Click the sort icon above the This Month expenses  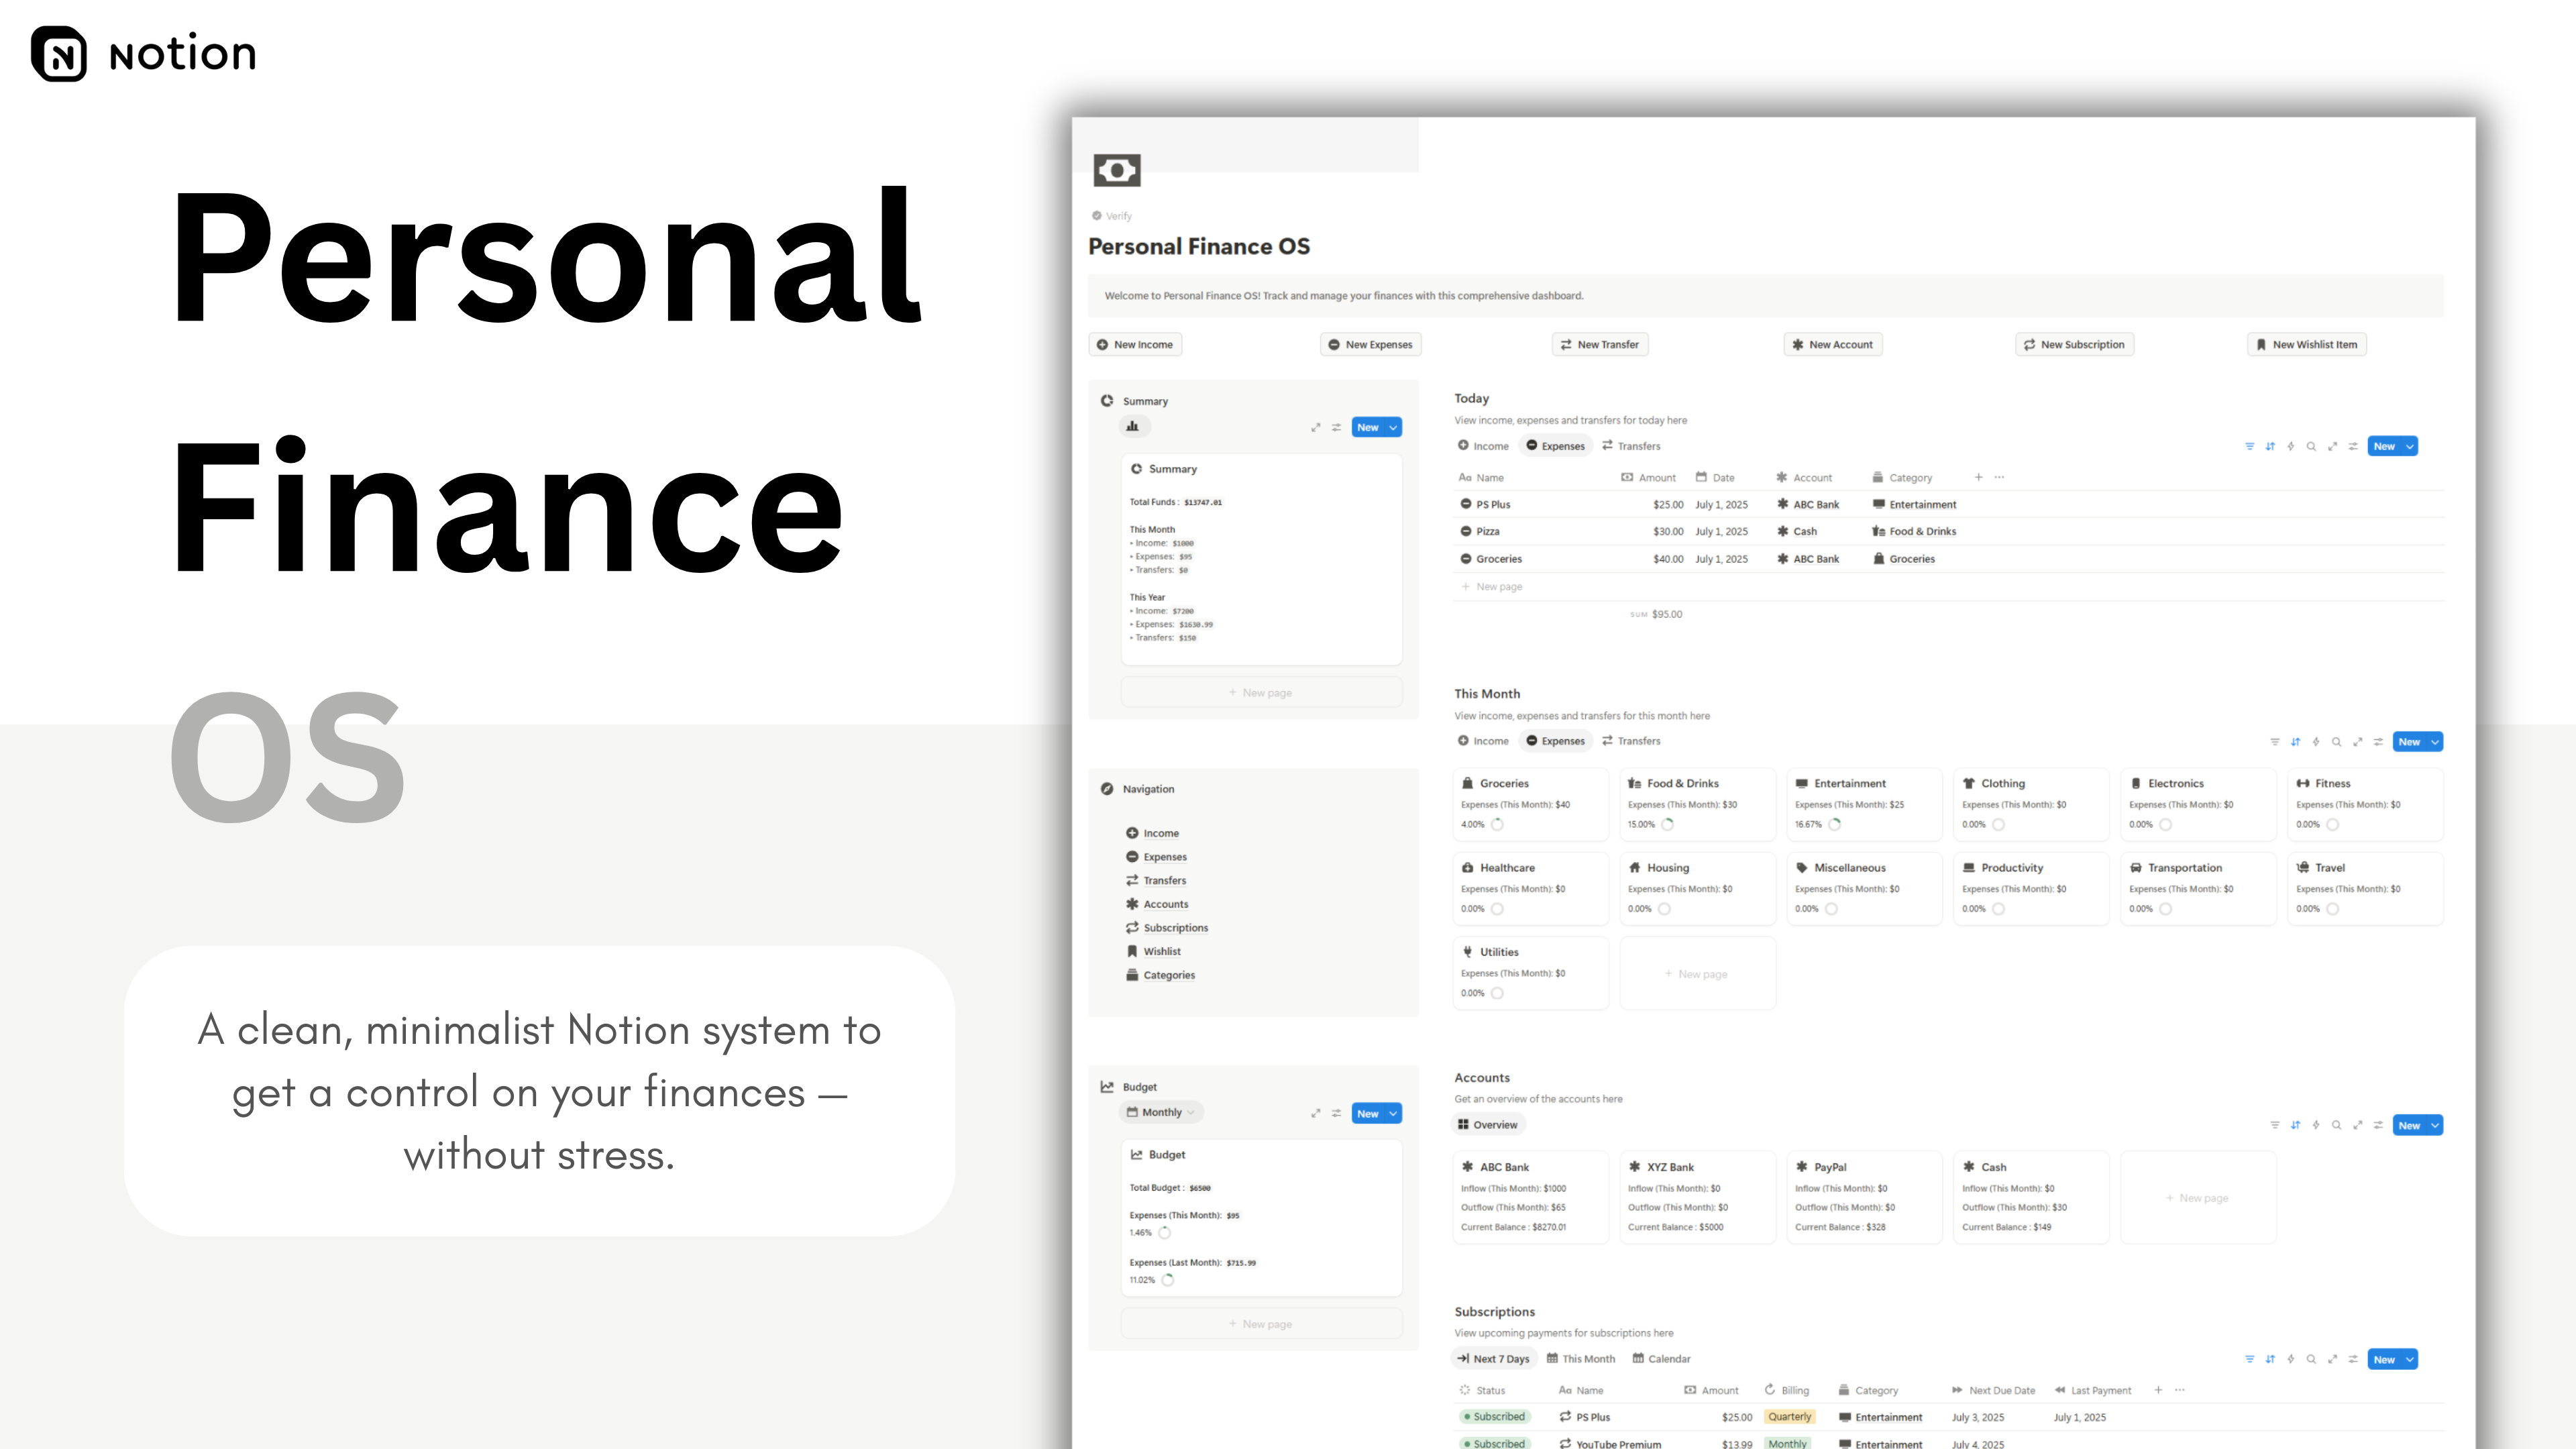pos(2295,741)
